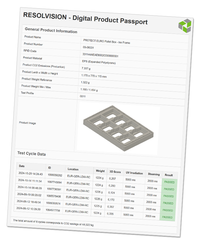Click the Test Profile label
This screenshot has height=244, width=200.
pos(27,93)
